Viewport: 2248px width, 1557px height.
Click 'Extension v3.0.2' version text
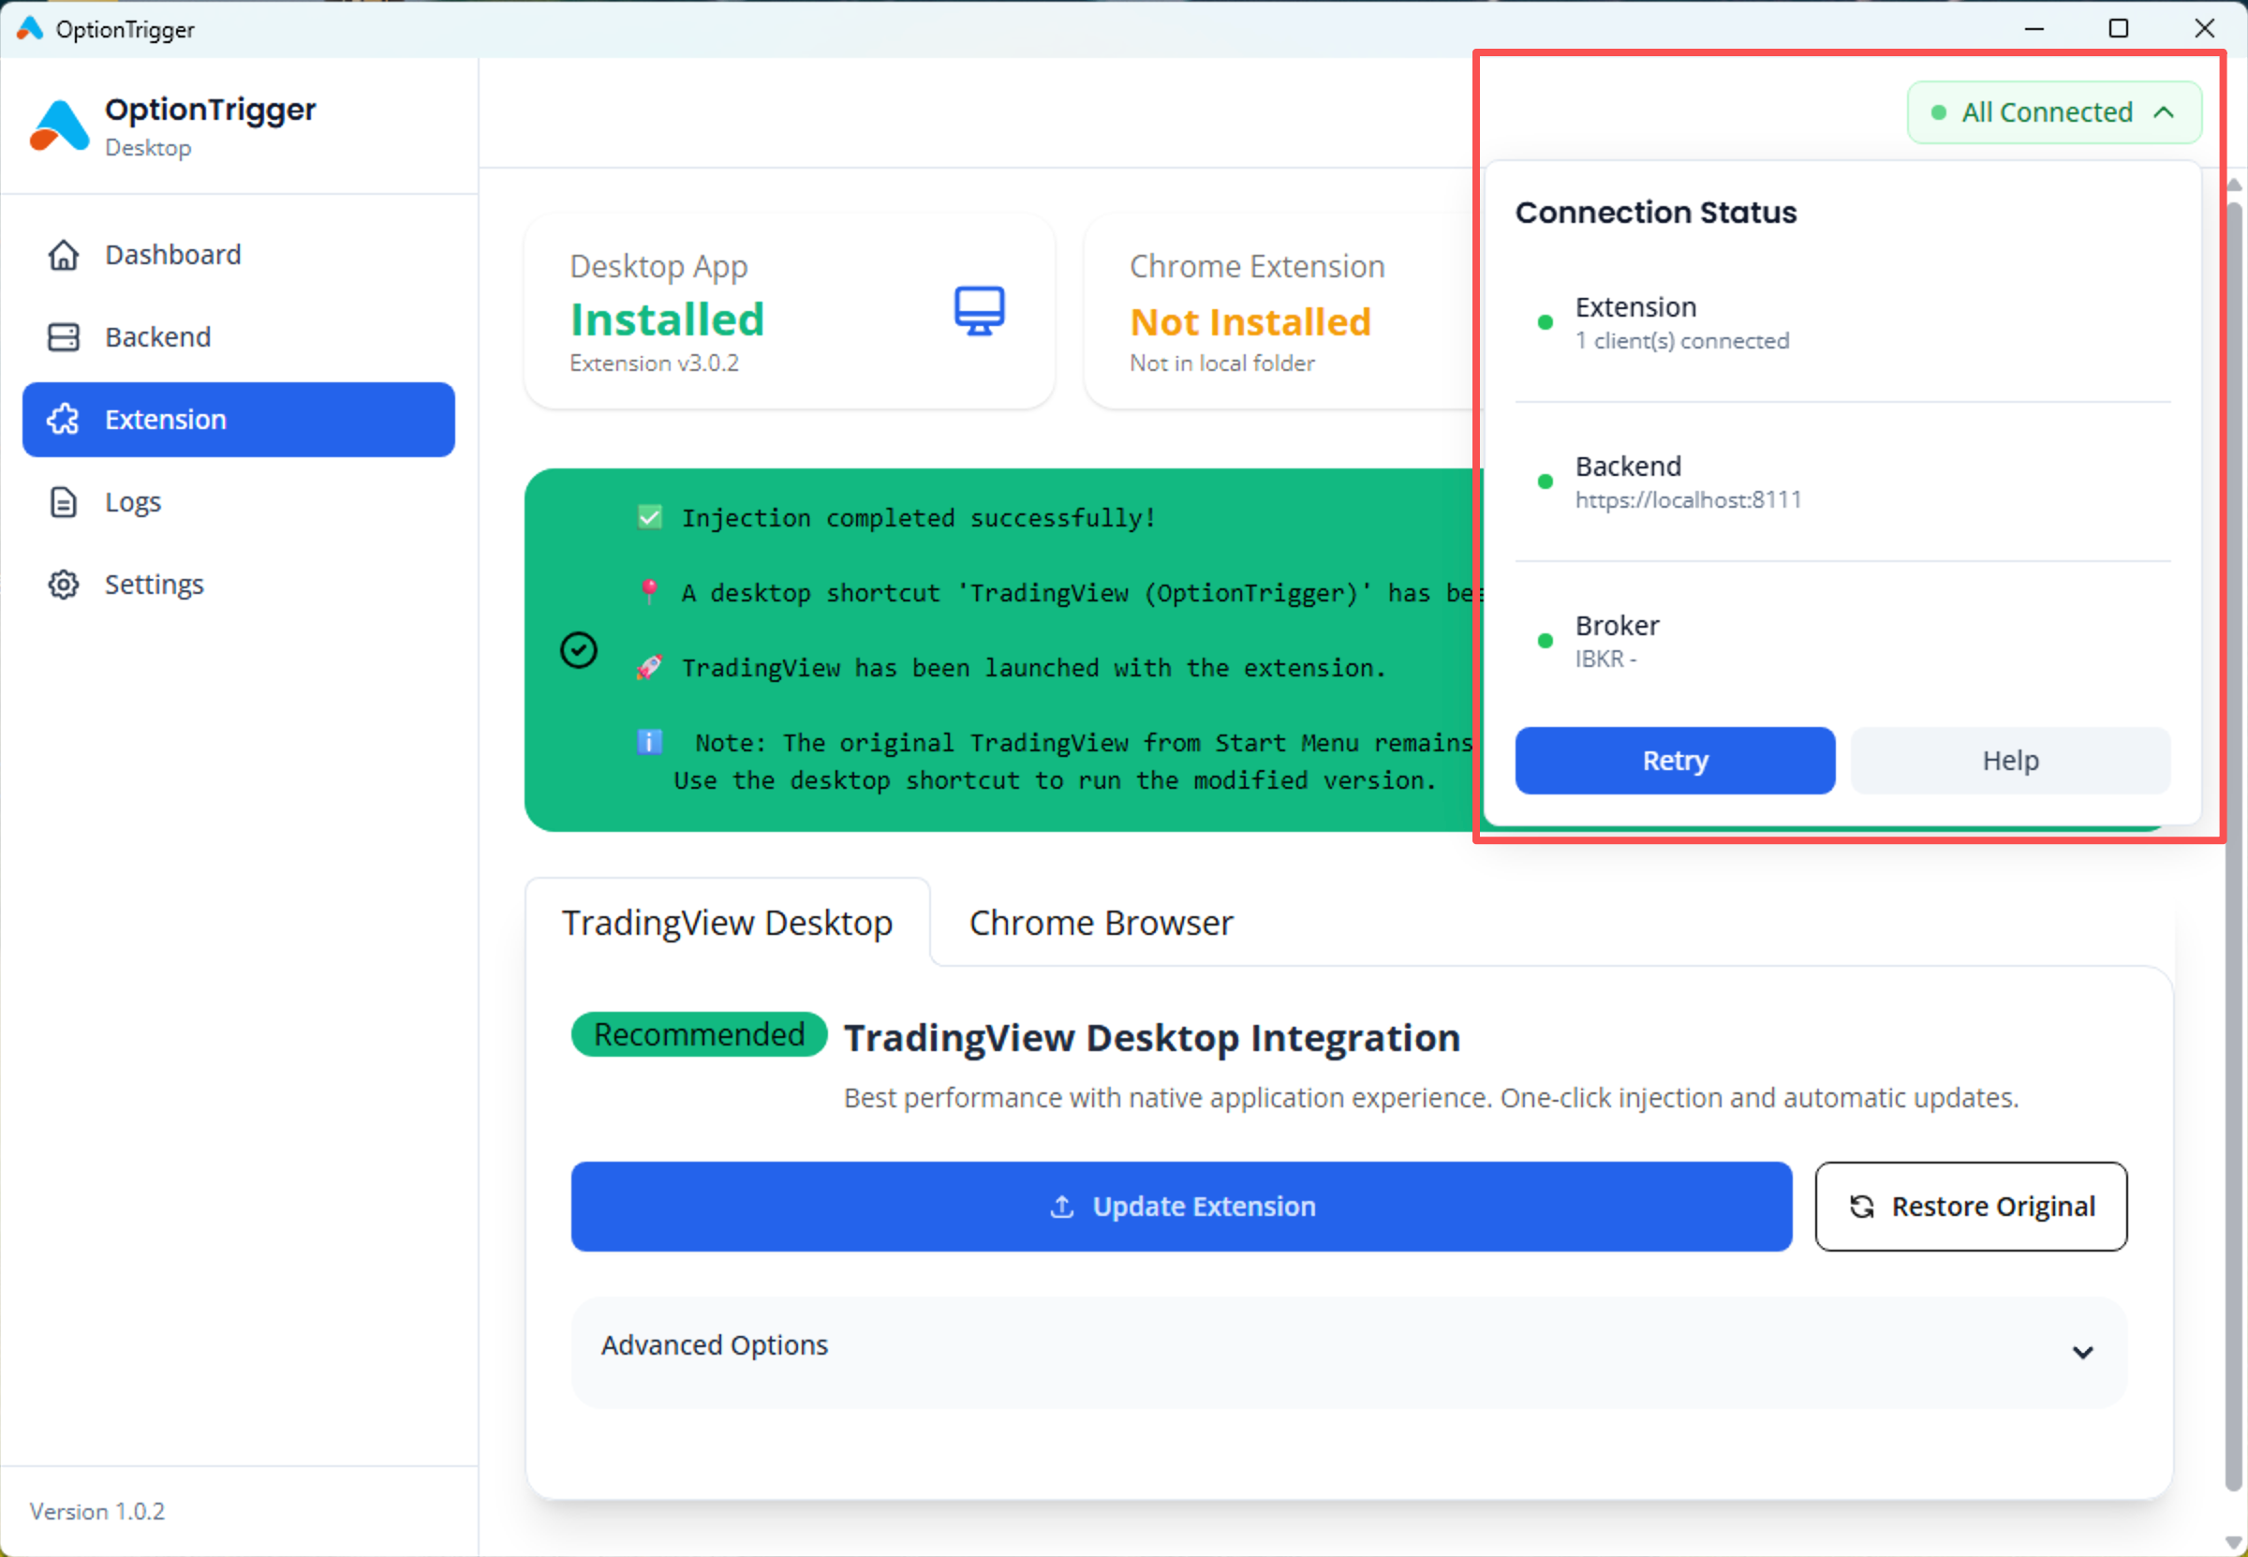(655, 363)
